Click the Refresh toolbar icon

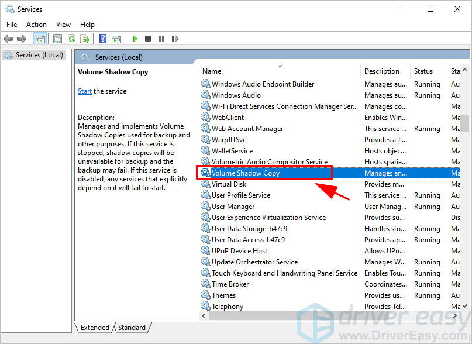coord(71,39)
